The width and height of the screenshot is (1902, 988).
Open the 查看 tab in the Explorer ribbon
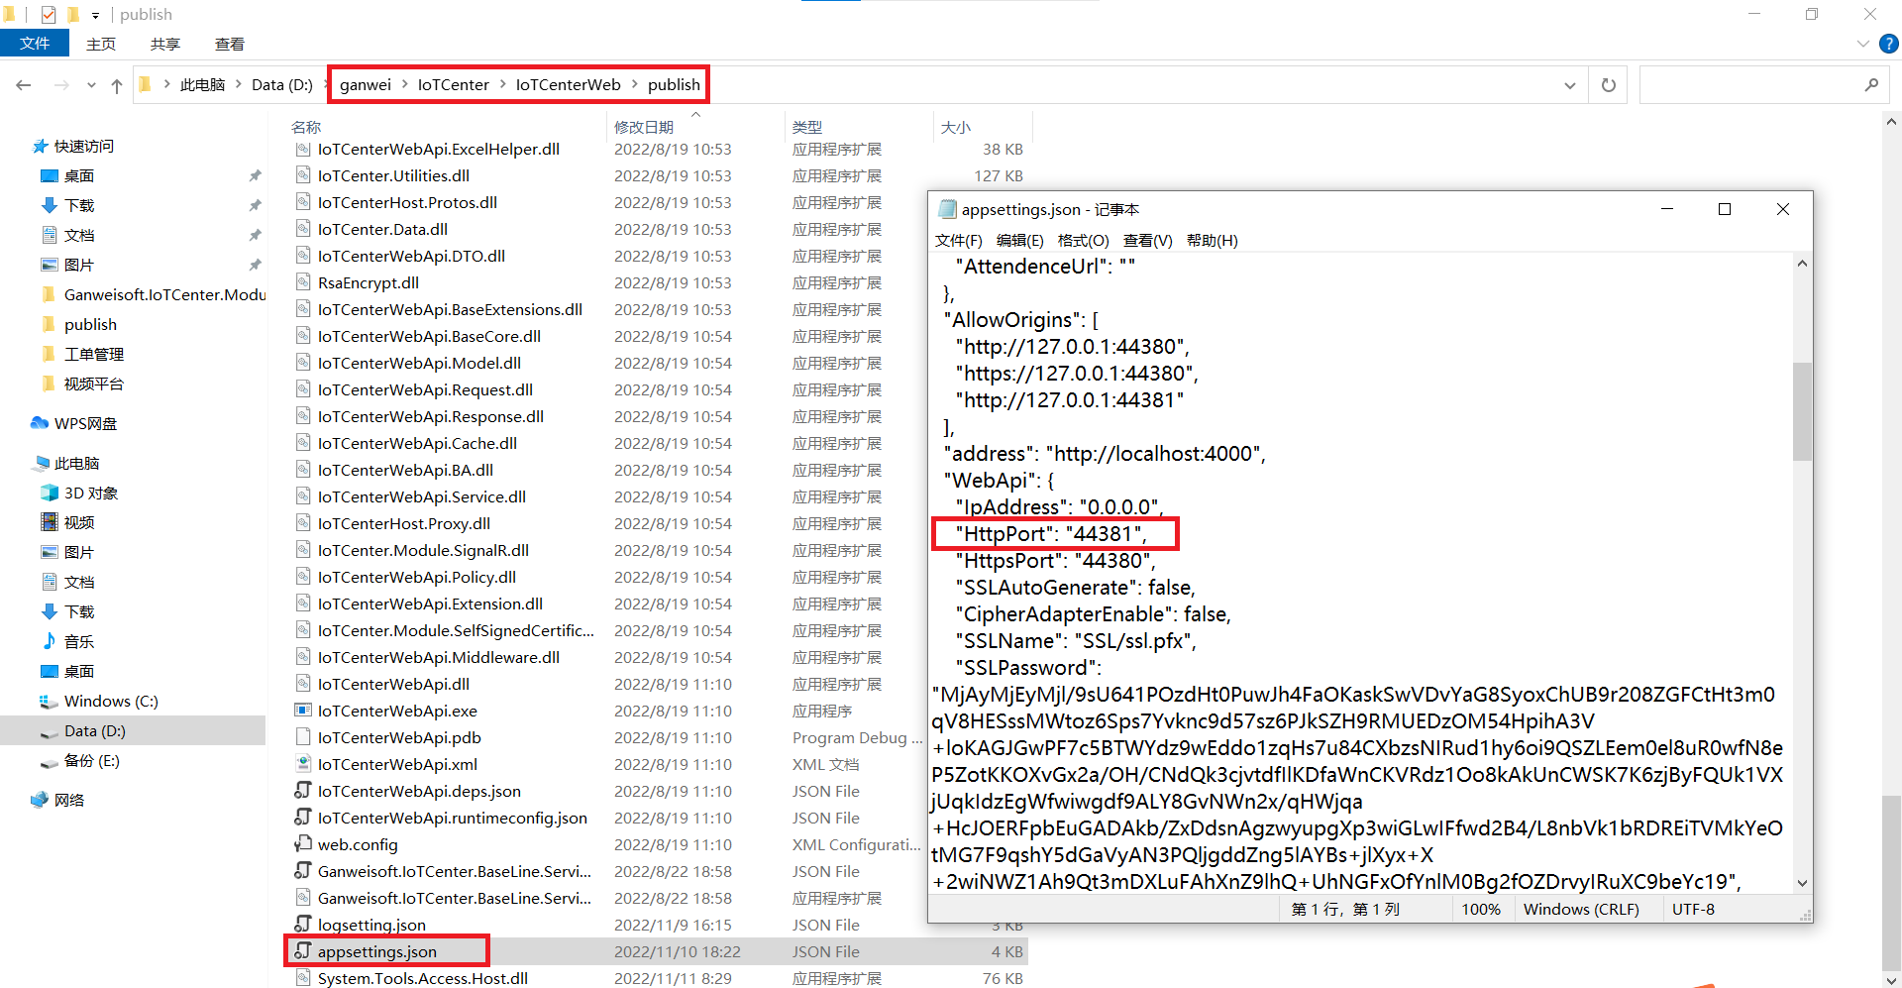230,44
